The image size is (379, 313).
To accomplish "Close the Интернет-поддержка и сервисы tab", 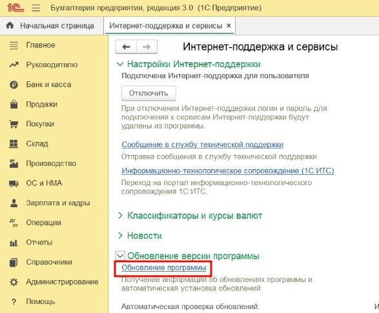I will (x=229, y=25).
